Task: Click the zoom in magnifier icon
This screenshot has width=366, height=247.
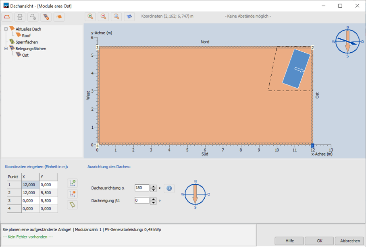Action: 90,16
